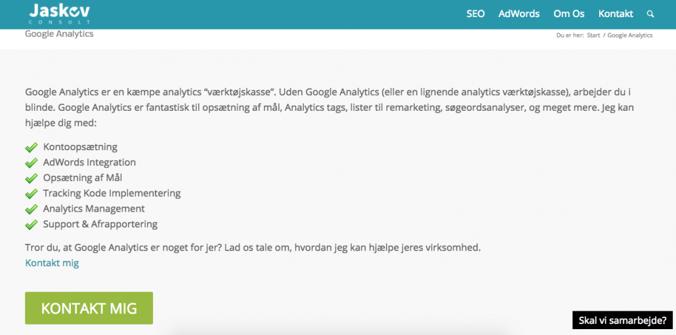Click checkmark icon beside Analytics Management

pyautogui.click(x=32, y=209)
